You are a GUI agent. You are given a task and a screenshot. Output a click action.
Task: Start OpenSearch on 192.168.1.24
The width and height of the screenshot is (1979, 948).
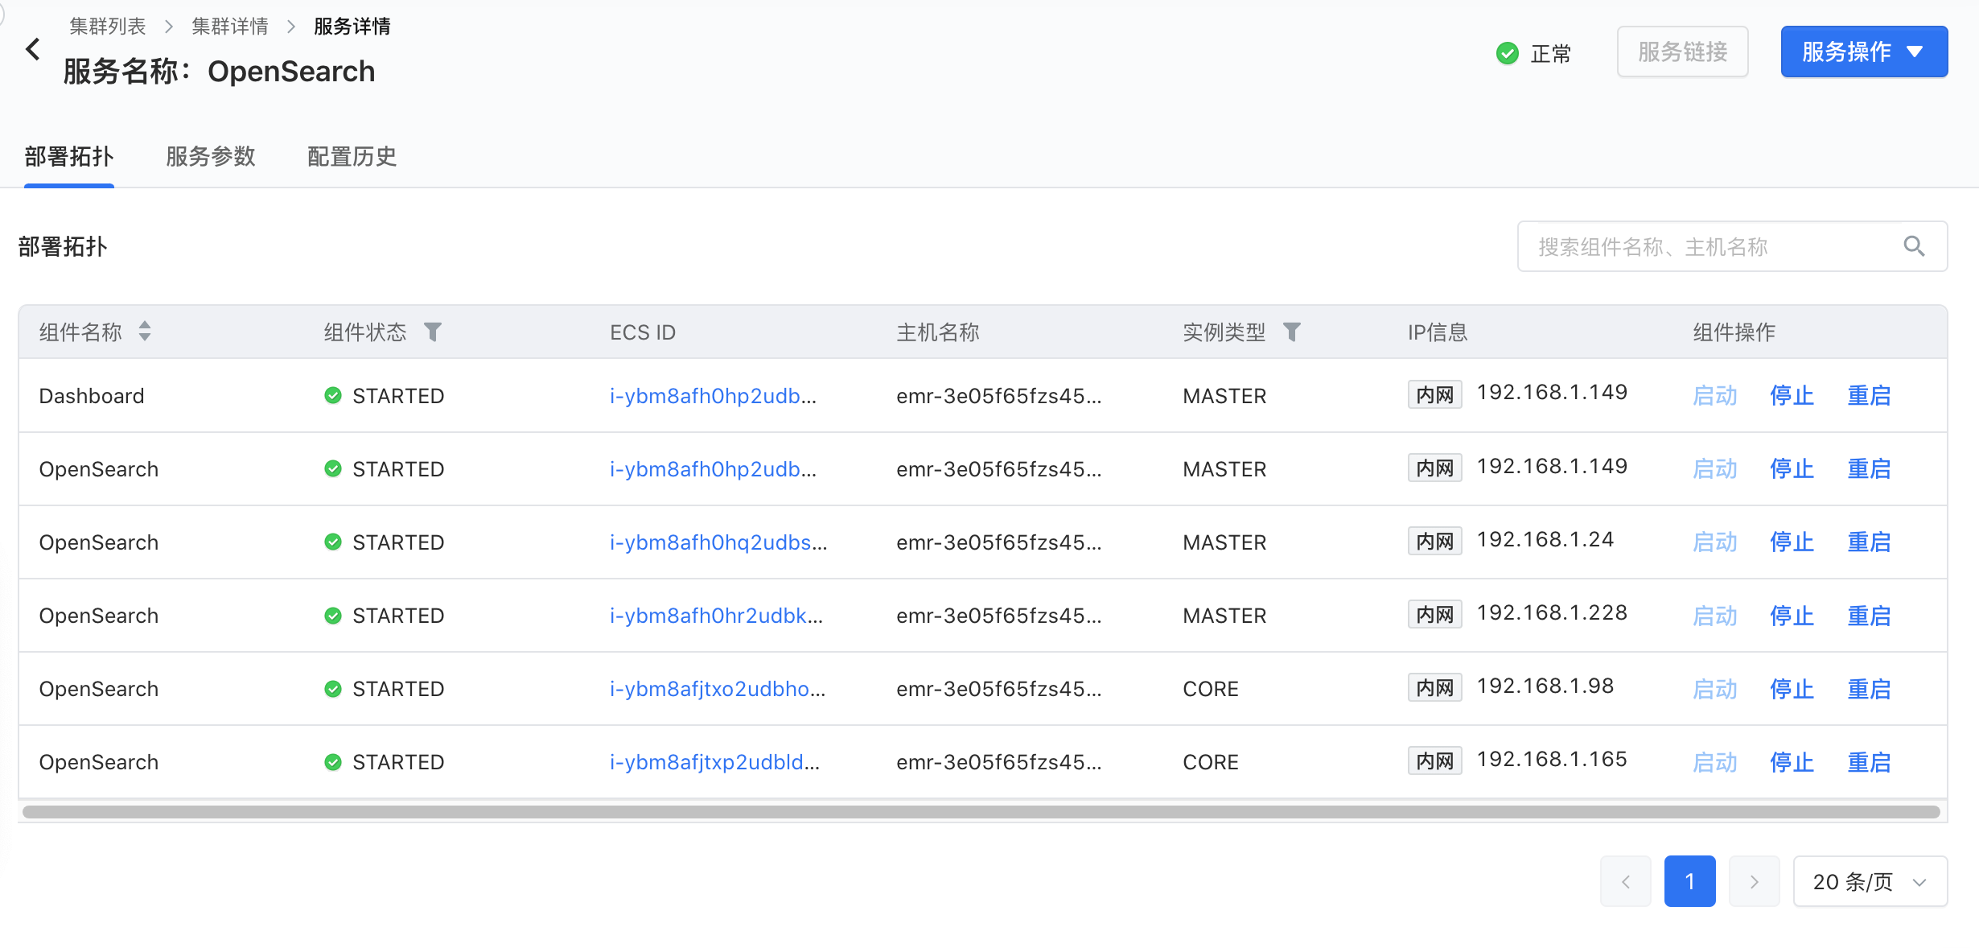[x=1715, y=542]
